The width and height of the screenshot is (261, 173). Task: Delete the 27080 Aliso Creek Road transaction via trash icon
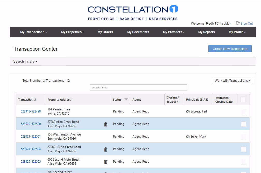click(x=106, y=124)
